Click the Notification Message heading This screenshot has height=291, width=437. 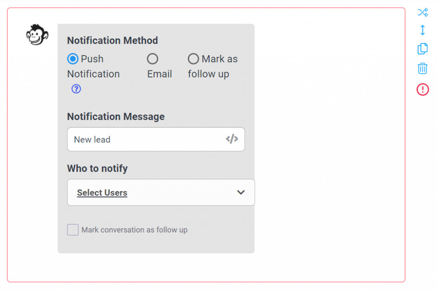pyautogui.click(x=116, y=117)
